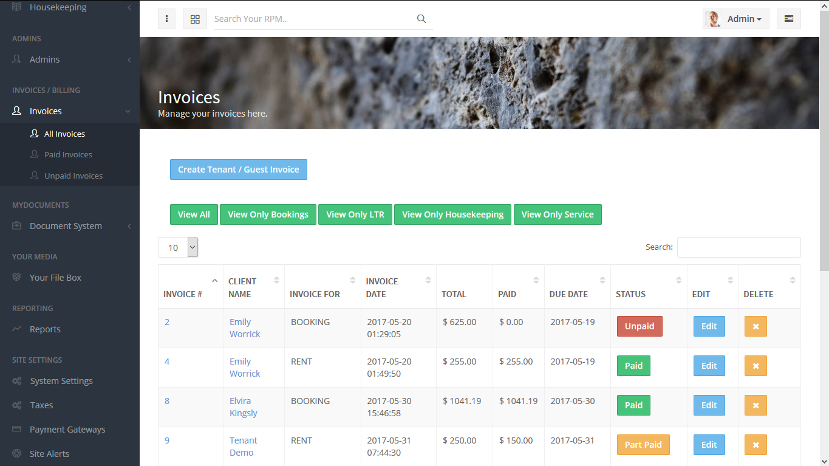Open the grid apps icon in header

(x=195, y=19)
